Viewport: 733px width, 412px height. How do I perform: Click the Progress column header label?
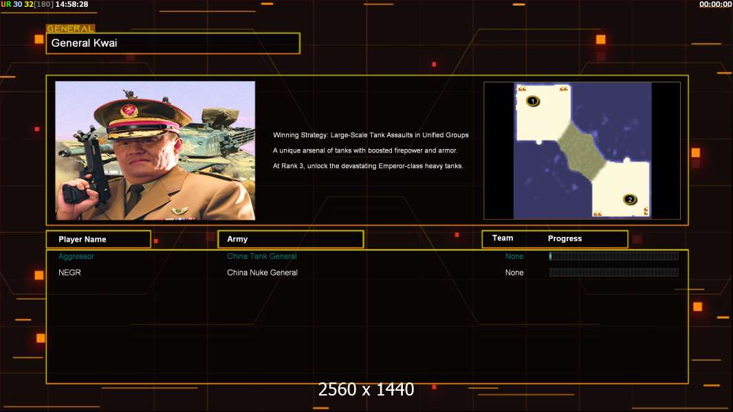[565, 238]
